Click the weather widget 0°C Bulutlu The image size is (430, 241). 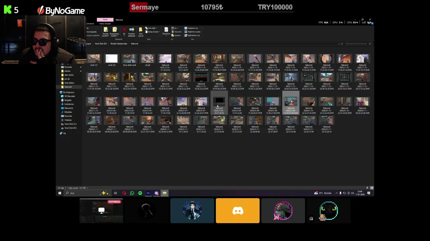tap(323, 193)
